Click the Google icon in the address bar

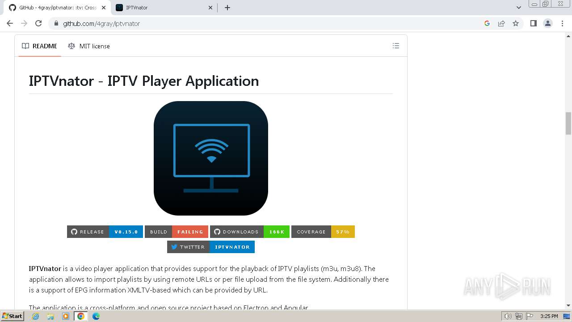click(487, 23)
